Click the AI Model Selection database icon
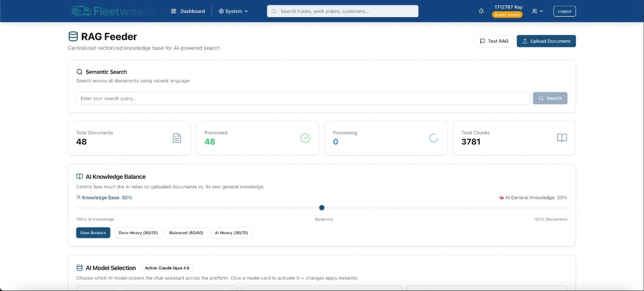644x291 pixels. pos(79,267)
